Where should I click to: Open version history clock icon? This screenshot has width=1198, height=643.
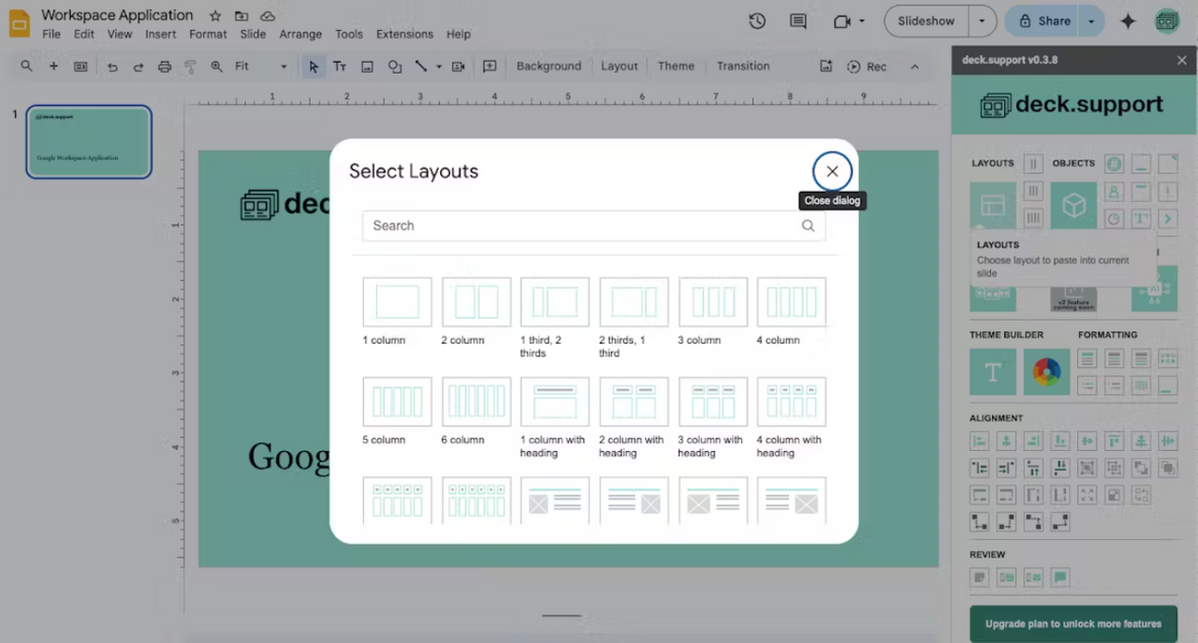point(757,21)
